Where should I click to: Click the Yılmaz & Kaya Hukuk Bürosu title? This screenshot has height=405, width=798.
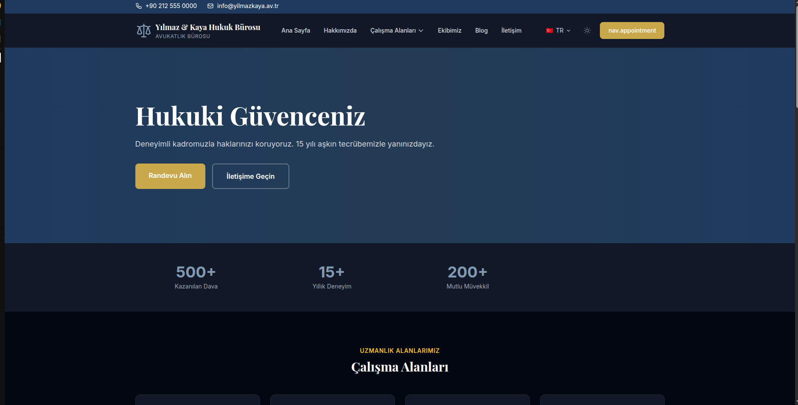point(207,27)
